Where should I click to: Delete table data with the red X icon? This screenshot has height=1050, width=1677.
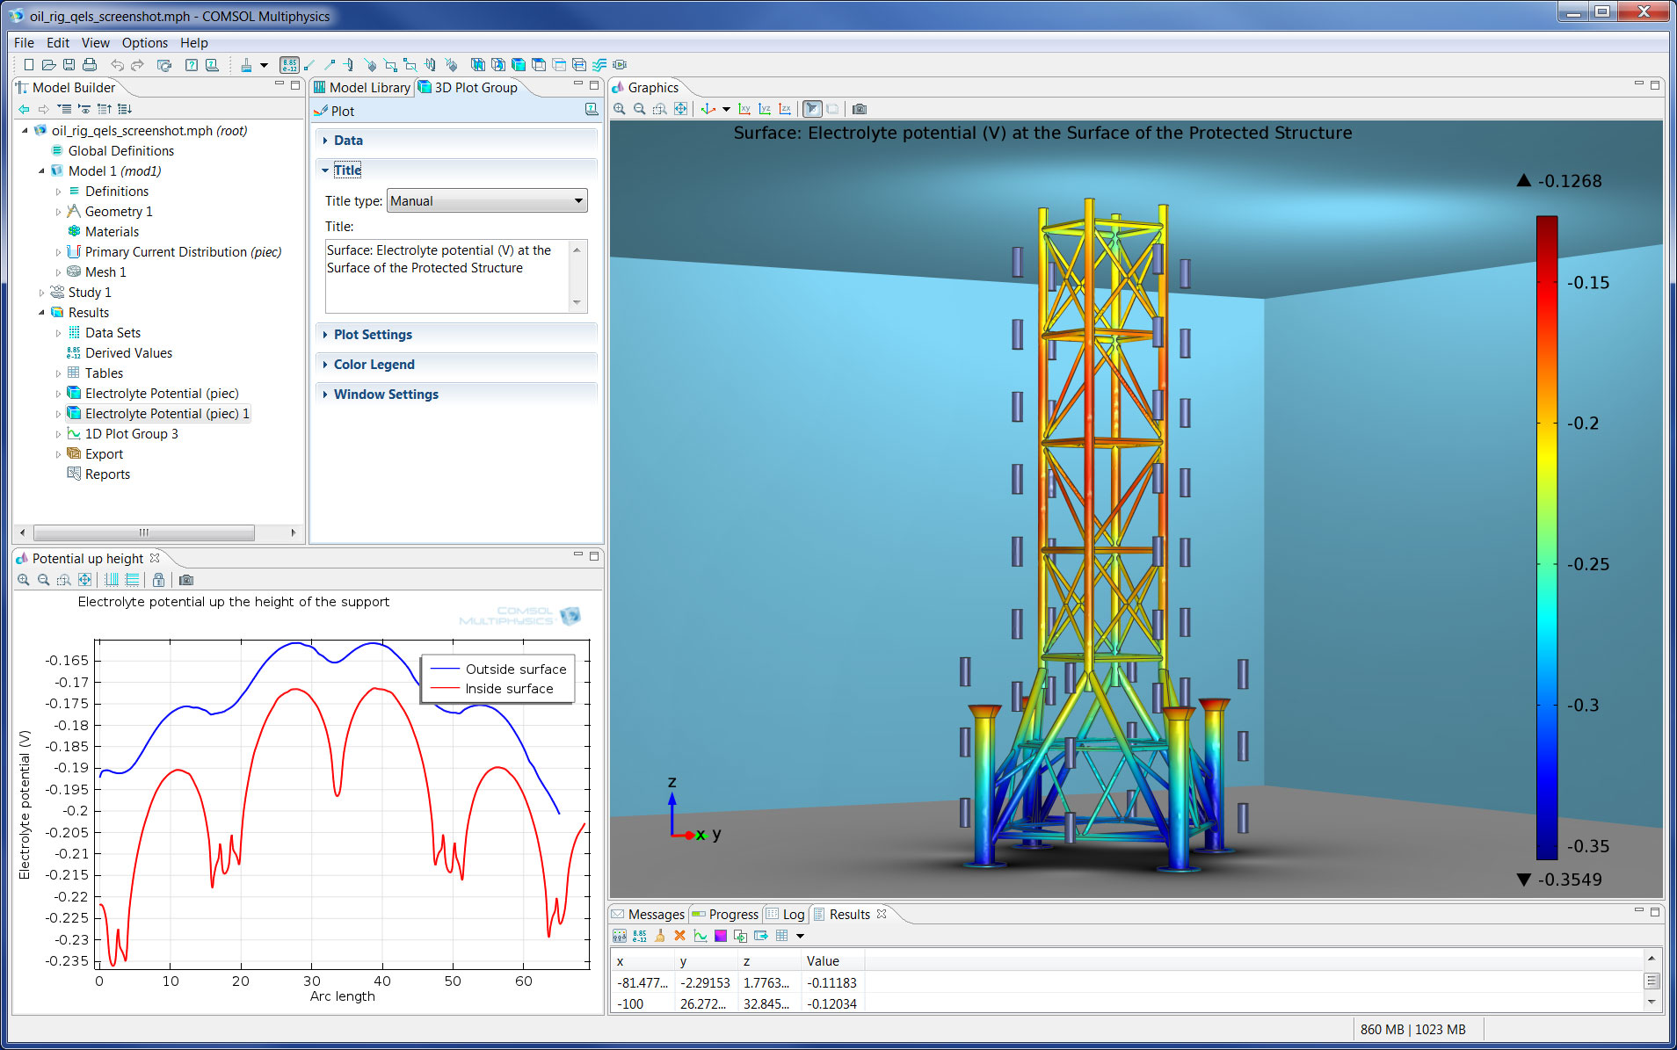coord(679,936)
